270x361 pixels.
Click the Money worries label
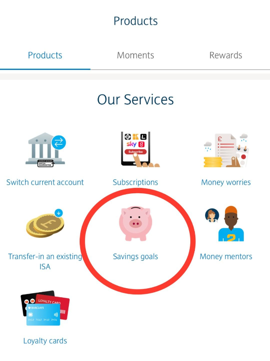tap(226, 183)
